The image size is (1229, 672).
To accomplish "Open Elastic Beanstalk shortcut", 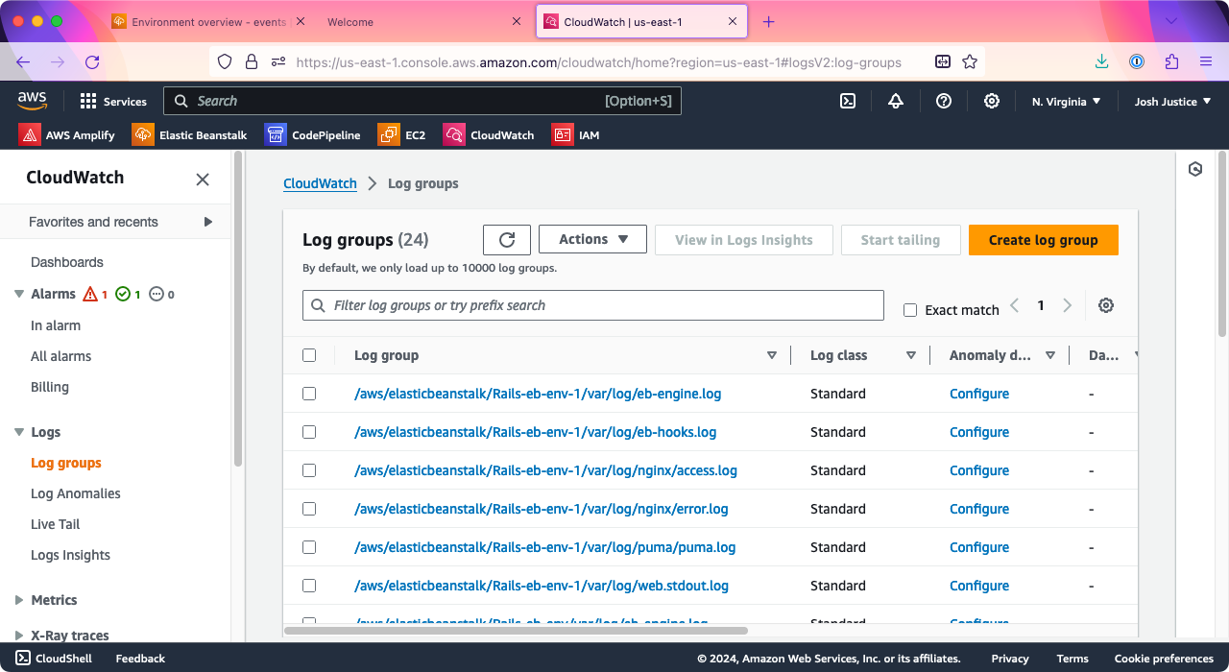I will click(x=190, y=134).
